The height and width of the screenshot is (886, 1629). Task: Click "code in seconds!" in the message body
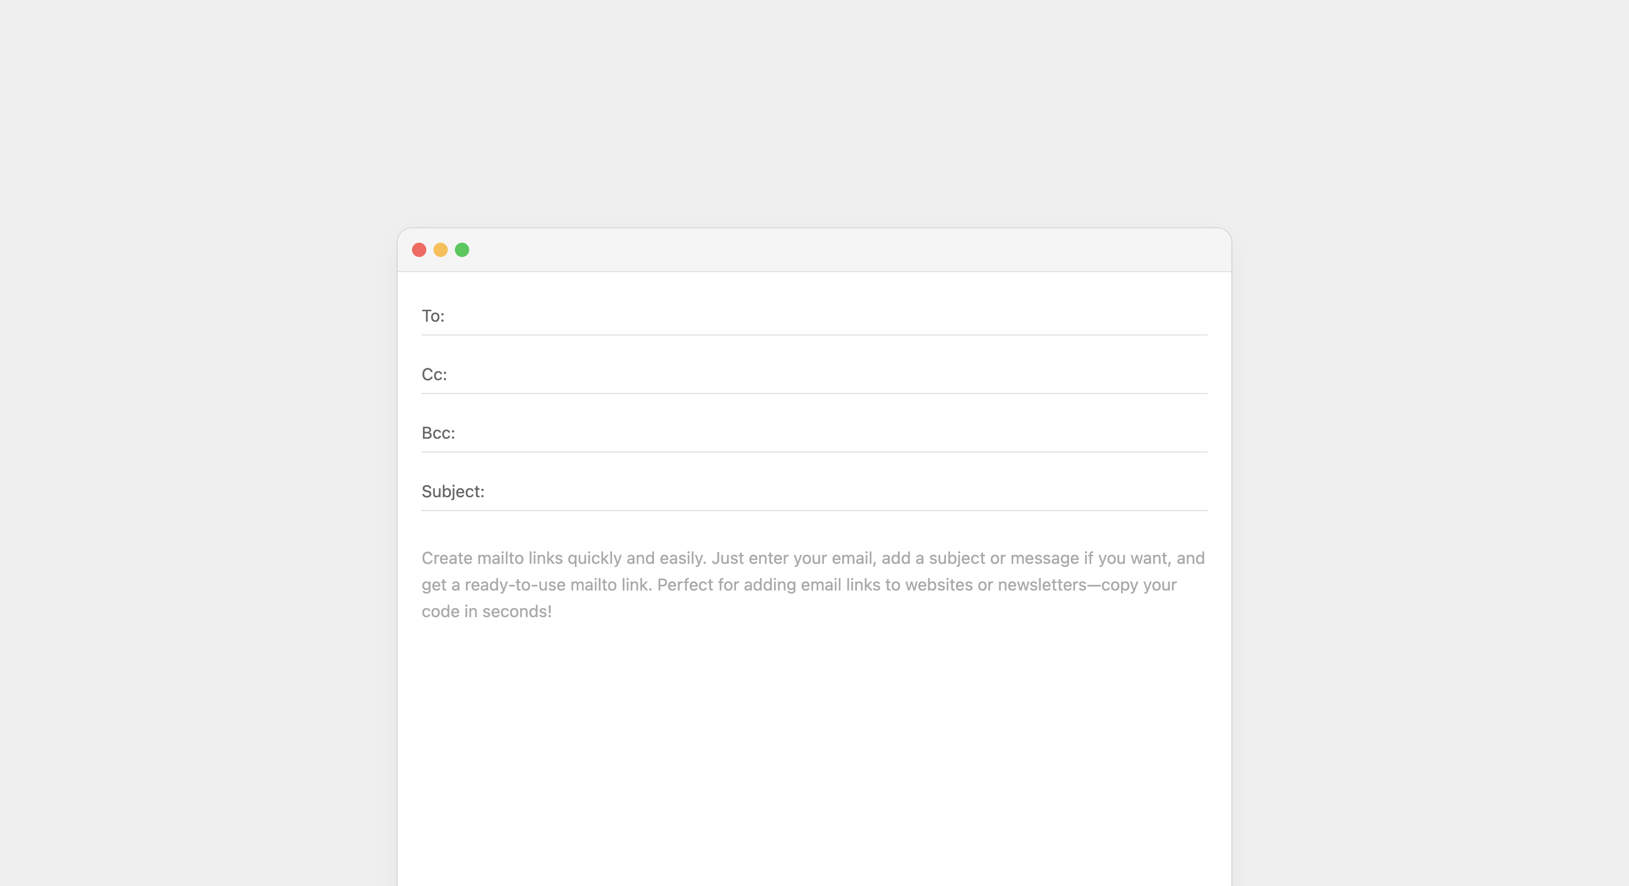pos(487,612)
